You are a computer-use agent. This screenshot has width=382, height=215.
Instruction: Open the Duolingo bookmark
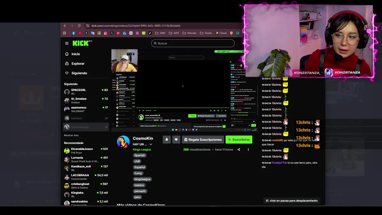[x=144, y=33]
